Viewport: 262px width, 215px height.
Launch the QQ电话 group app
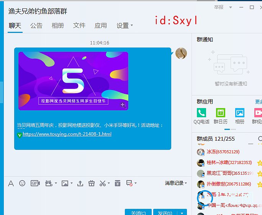201,116
